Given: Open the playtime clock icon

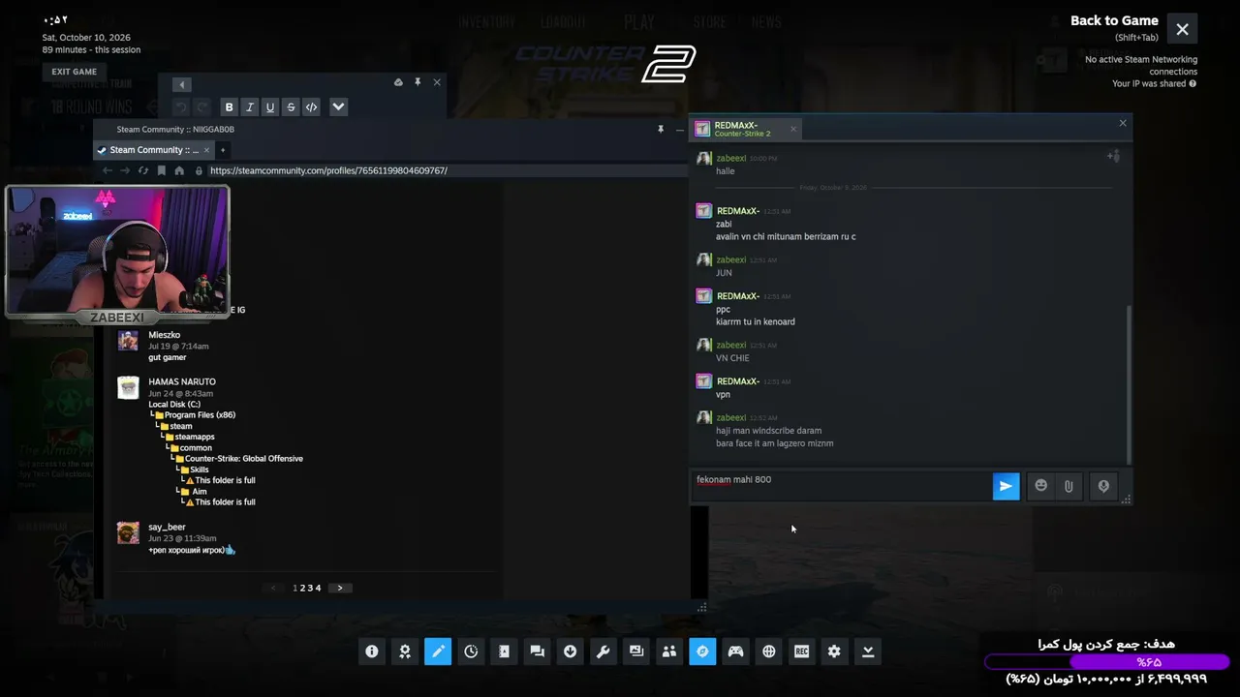Looking at the screenshot, I should pyautogui.click(x=471, y=652).
